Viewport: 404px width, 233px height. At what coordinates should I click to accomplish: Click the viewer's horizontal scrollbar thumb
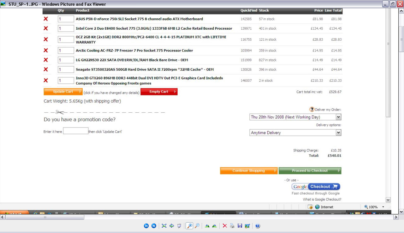[45, 217]
